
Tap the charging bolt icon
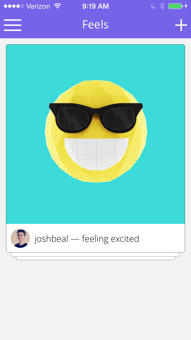click(x=186, y=6)
